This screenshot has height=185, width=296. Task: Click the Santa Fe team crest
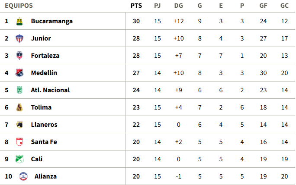coord(19,142)
